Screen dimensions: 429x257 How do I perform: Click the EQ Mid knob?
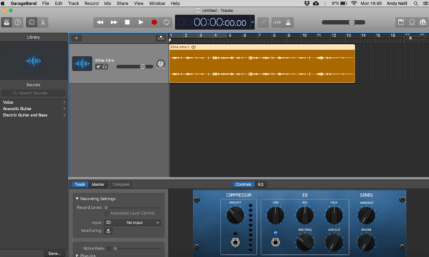click(305, 216)
